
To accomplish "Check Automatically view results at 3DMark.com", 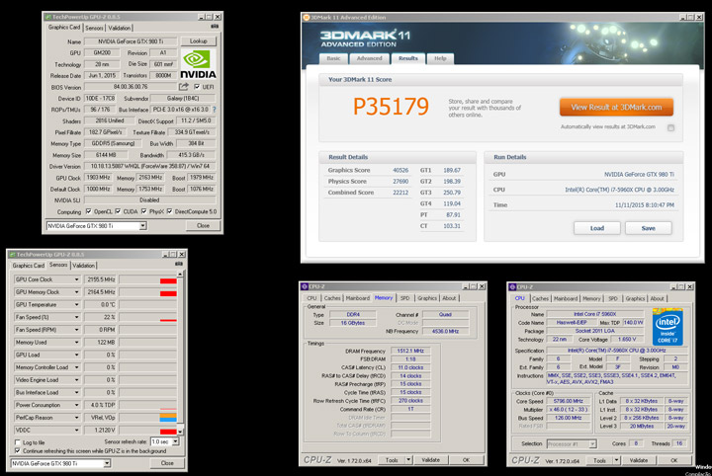I will coord(670,127).
